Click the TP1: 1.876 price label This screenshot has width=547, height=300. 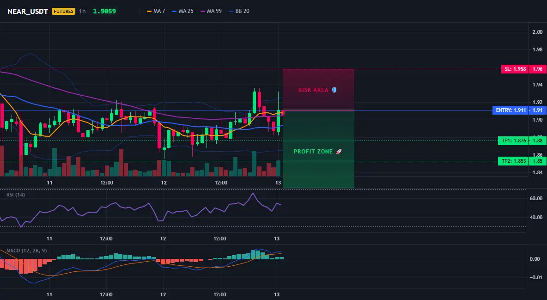pyautogui.click(x=514, y=141)
